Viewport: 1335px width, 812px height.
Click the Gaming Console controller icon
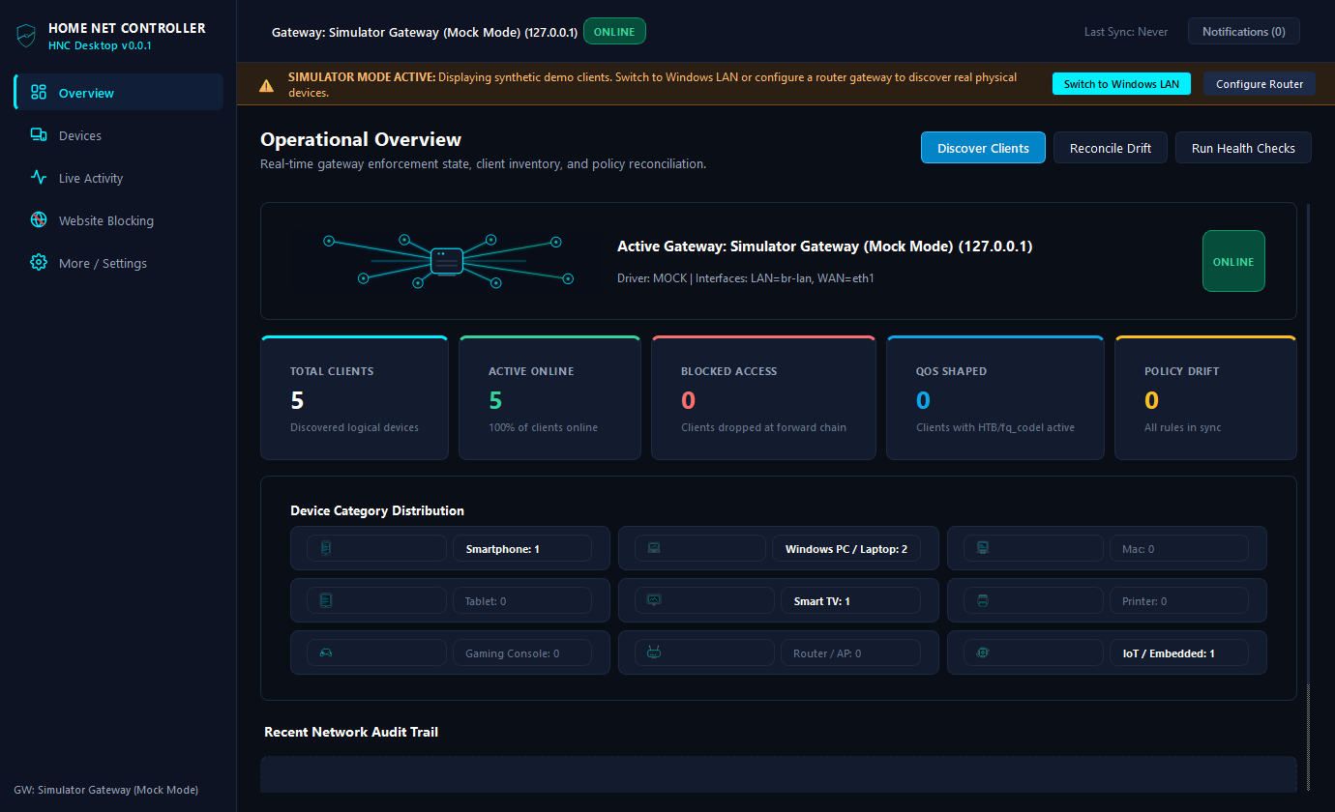coord(326,653)
